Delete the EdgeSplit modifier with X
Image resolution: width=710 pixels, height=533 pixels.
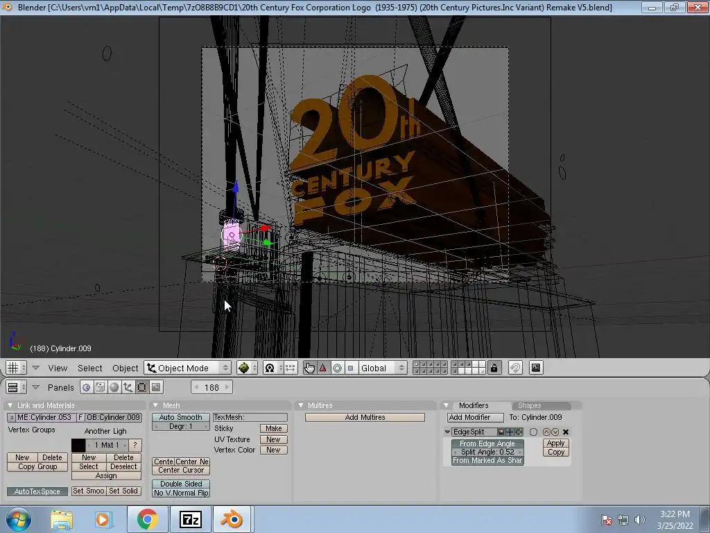click(x=566, y=432)
